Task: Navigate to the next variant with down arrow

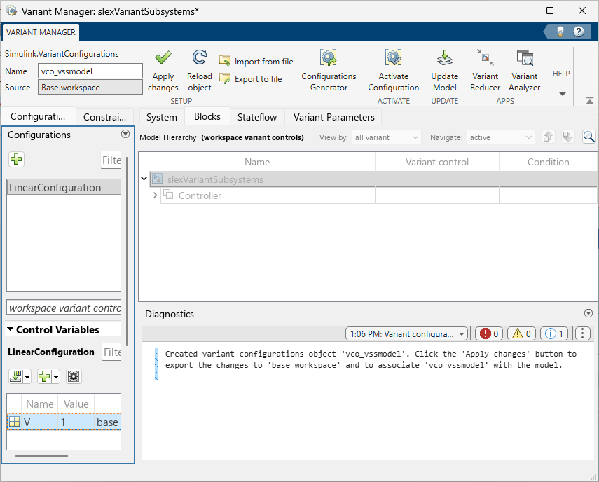Action: (567, 137)
